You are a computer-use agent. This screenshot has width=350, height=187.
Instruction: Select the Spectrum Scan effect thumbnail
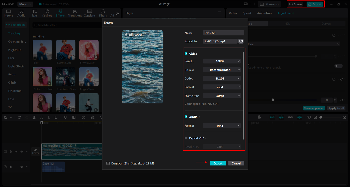click(66, 77)
